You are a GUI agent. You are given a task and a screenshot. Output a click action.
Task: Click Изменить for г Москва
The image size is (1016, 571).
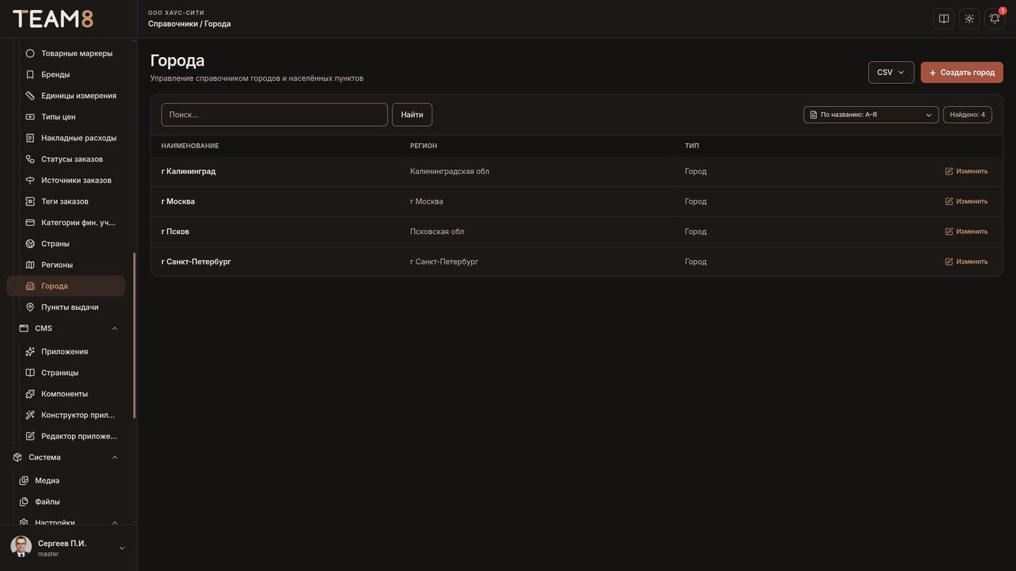tap(967, 202)
